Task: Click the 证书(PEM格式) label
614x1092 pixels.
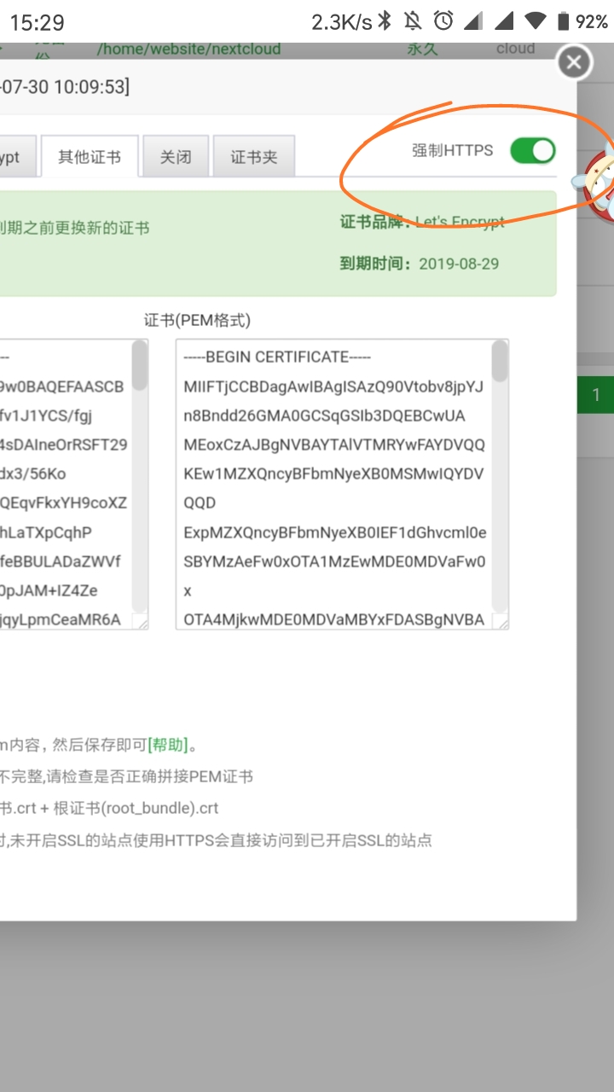Action: point(197,320)
